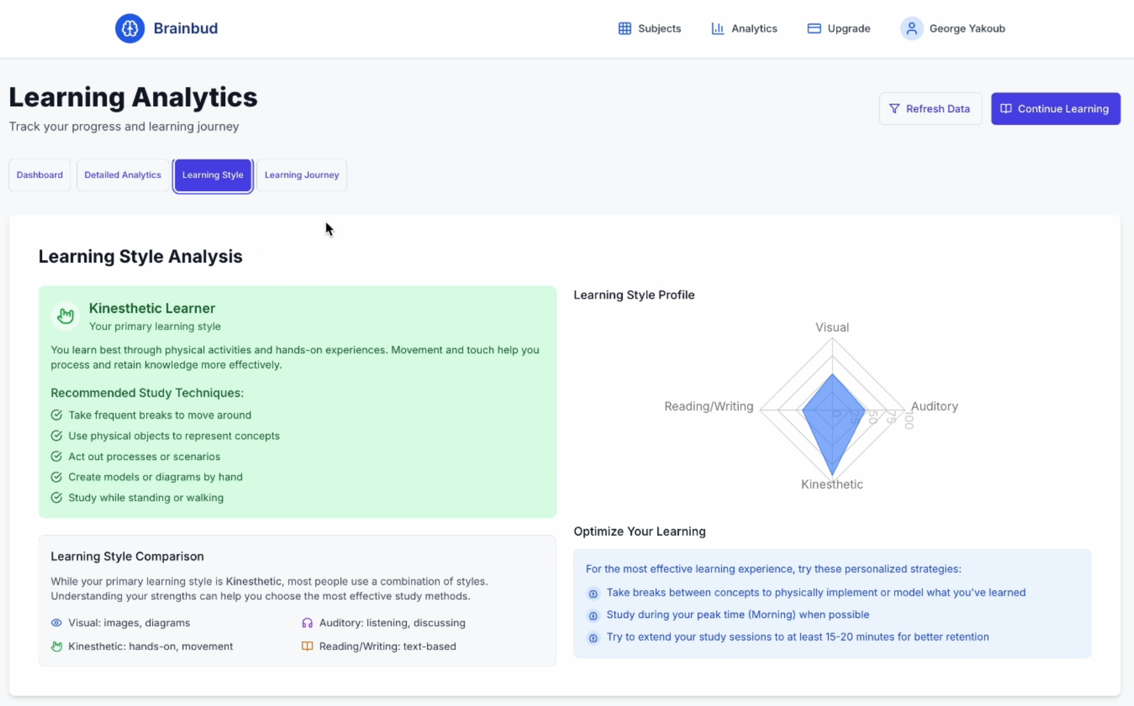Open the Detailed Analytics tab
The image size is (1134, 706).
coord(123,175)
